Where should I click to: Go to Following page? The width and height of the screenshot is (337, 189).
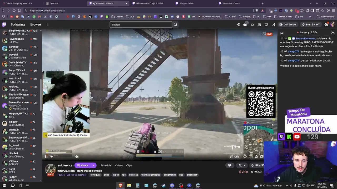(18, 24)
